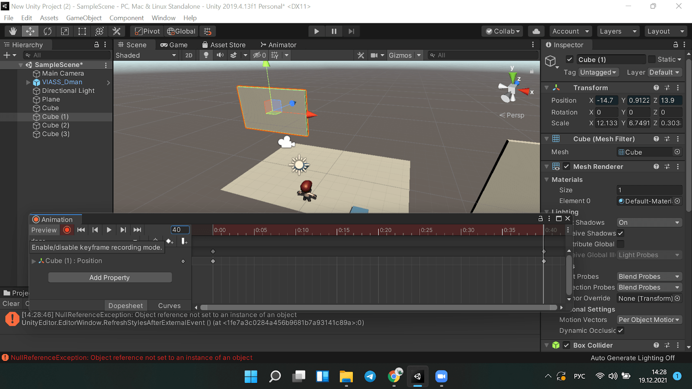The width and height of the screenshot is (692, 389).
Task: Go to next keyframe
Action: tap(123, 230)
